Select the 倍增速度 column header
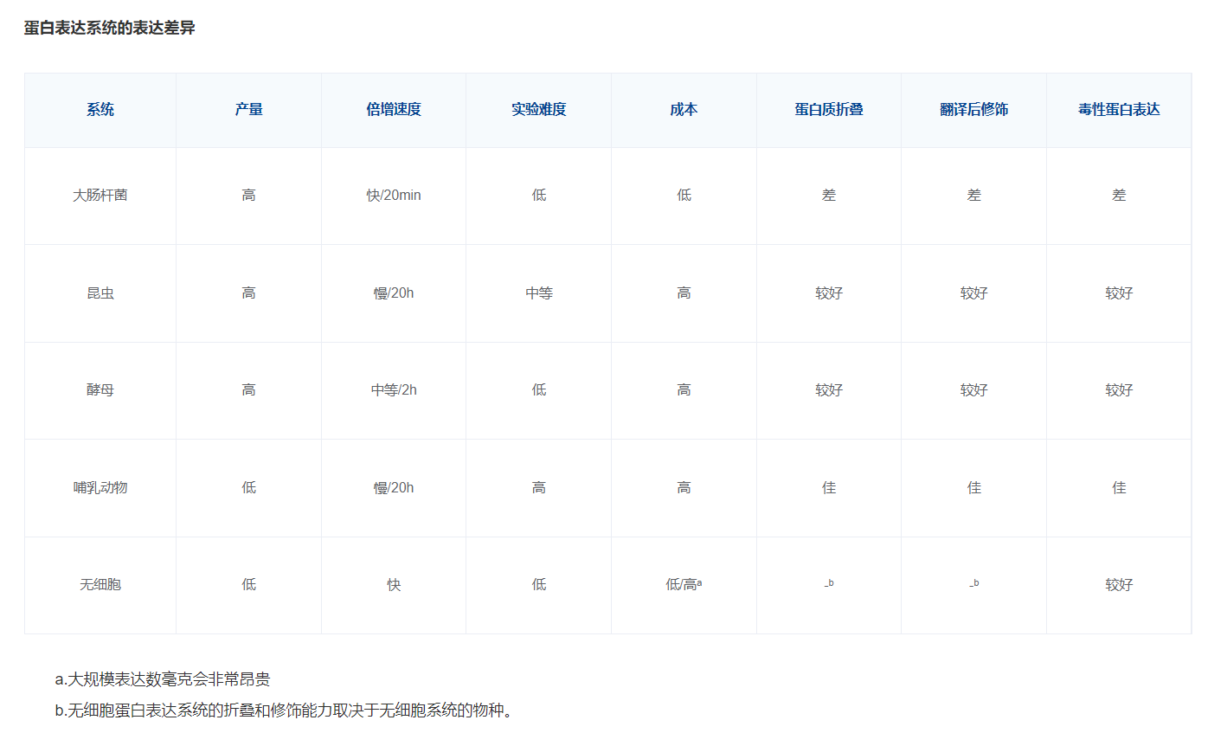Viewport: 1227px width, 733px height. (394, 109)
